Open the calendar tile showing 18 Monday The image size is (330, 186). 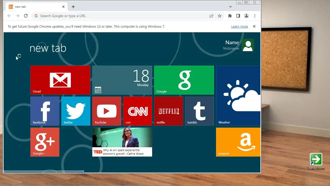122,80
